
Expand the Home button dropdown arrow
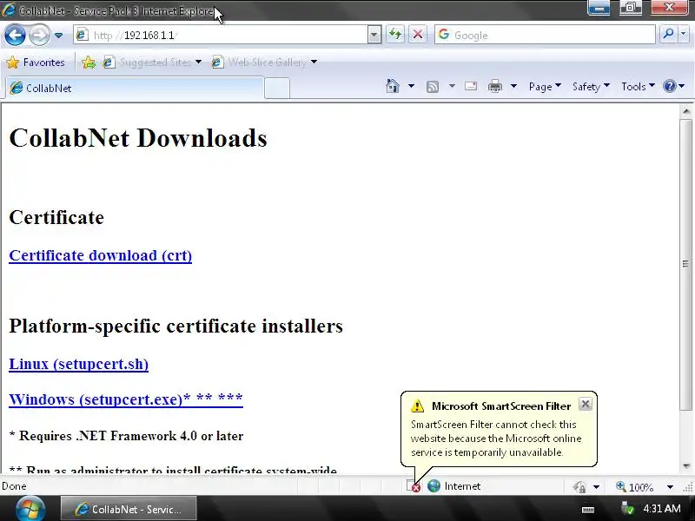point(411,86)
